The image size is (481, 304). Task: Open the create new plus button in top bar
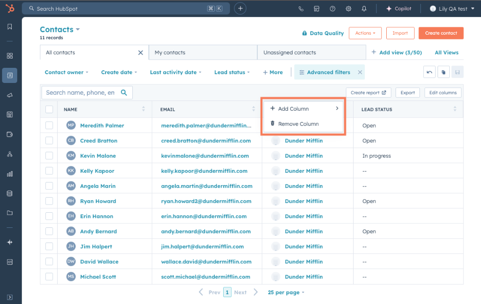pos(240,9)
